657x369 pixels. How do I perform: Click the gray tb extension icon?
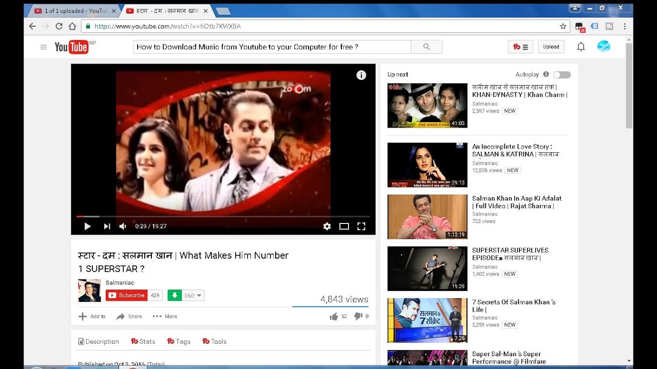[x=610, y=26]
